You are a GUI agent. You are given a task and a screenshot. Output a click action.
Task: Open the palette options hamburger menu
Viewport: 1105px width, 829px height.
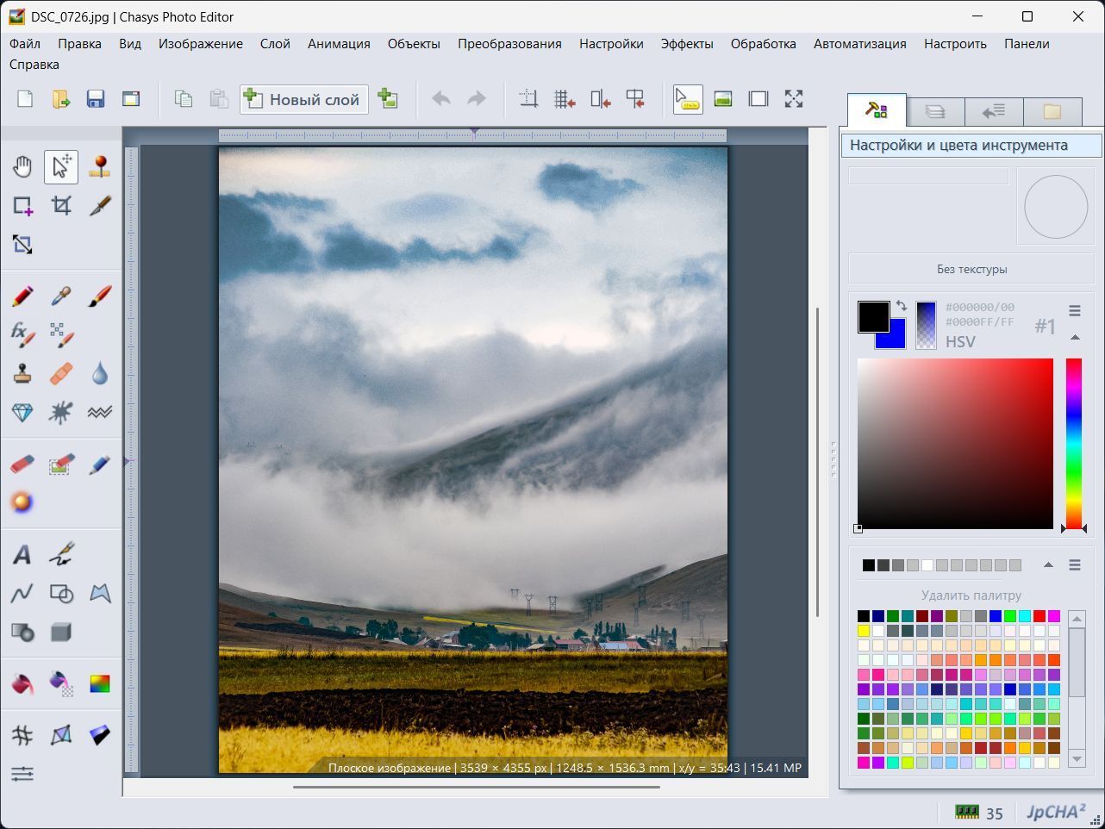click(x=1075, y=565)
